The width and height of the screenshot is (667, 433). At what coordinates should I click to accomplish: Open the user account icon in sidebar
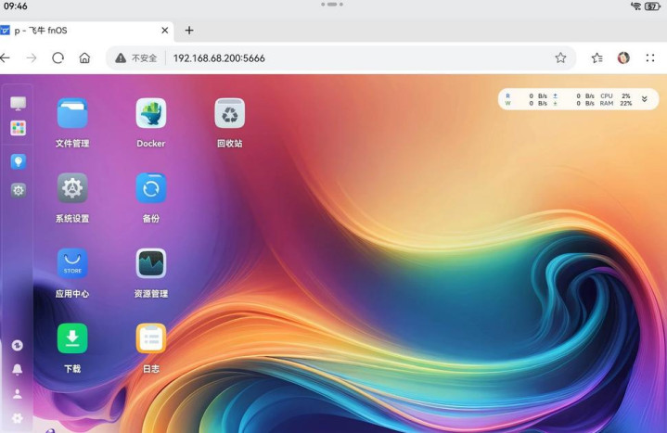[18, 394]
